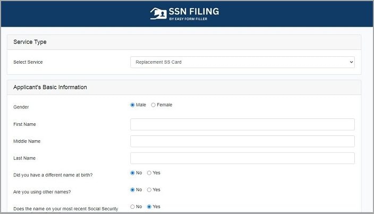Select Yes for different name at birth
374x214 pixels.
149,173
